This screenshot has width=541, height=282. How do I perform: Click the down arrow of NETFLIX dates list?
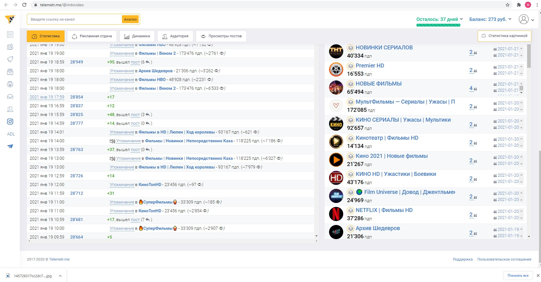(521, 218)
